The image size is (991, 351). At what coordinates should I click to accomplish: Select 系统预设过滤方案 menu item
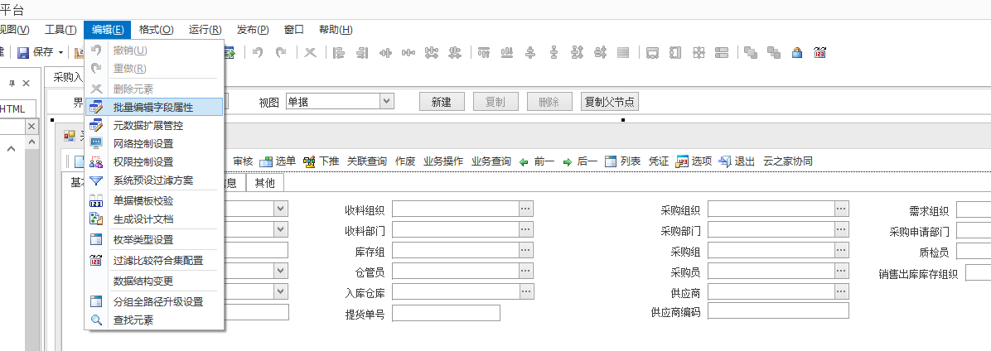[153, 180]
